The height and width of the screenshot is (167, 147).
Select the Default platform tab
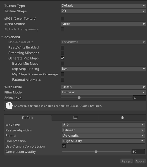coord(28,118)
